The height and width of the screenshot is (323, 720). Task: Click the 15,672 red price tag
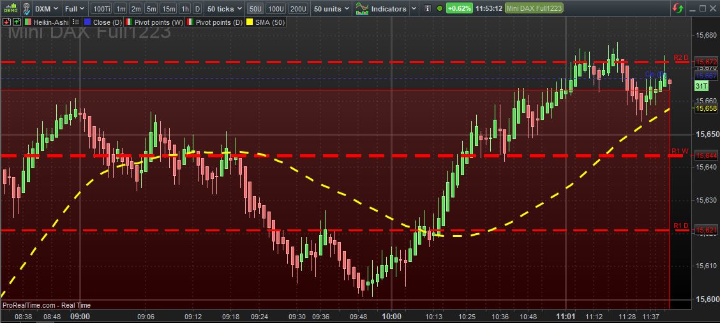click(706, 62)
